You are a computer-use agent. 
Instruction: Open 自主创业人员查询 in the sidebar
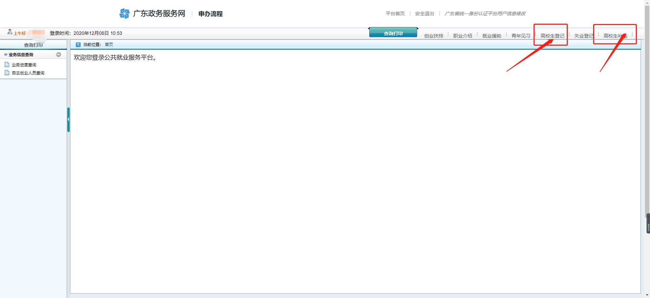28,73
